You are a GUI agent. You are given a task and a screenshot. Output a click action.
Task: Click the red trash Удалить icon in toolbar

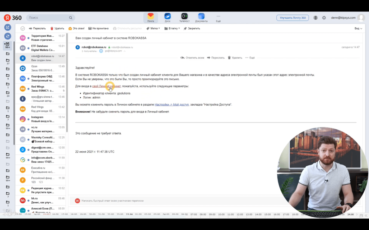click(x=52, y=28)
